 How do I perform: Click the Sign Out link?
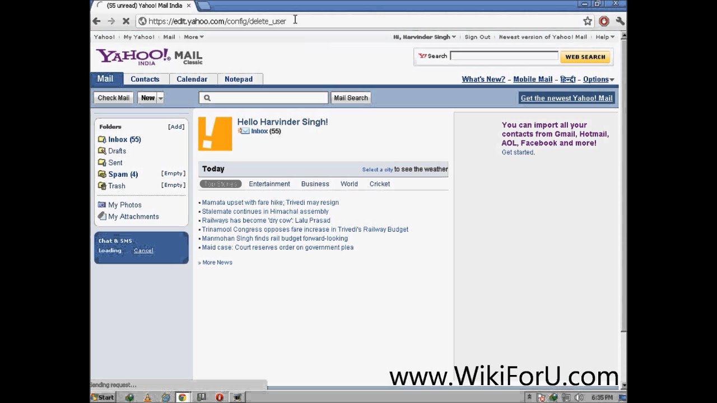477,37
